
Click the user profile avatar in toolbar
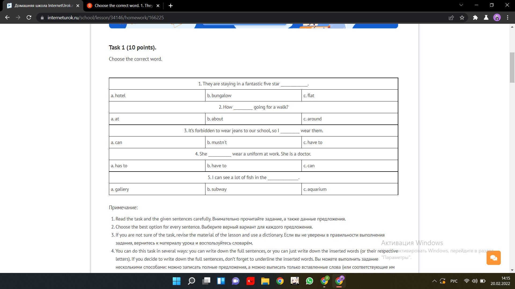click(x=497, y=18)
